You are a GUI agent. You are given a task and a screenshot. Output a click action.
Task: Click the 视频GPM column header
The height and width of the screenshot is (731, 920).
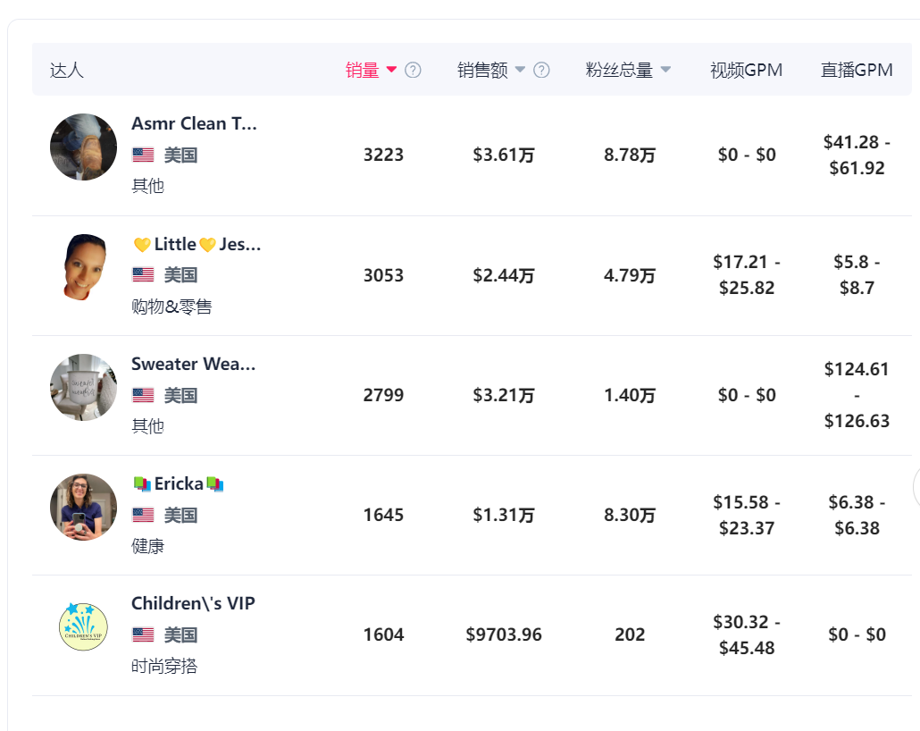[x=746, y=70]
